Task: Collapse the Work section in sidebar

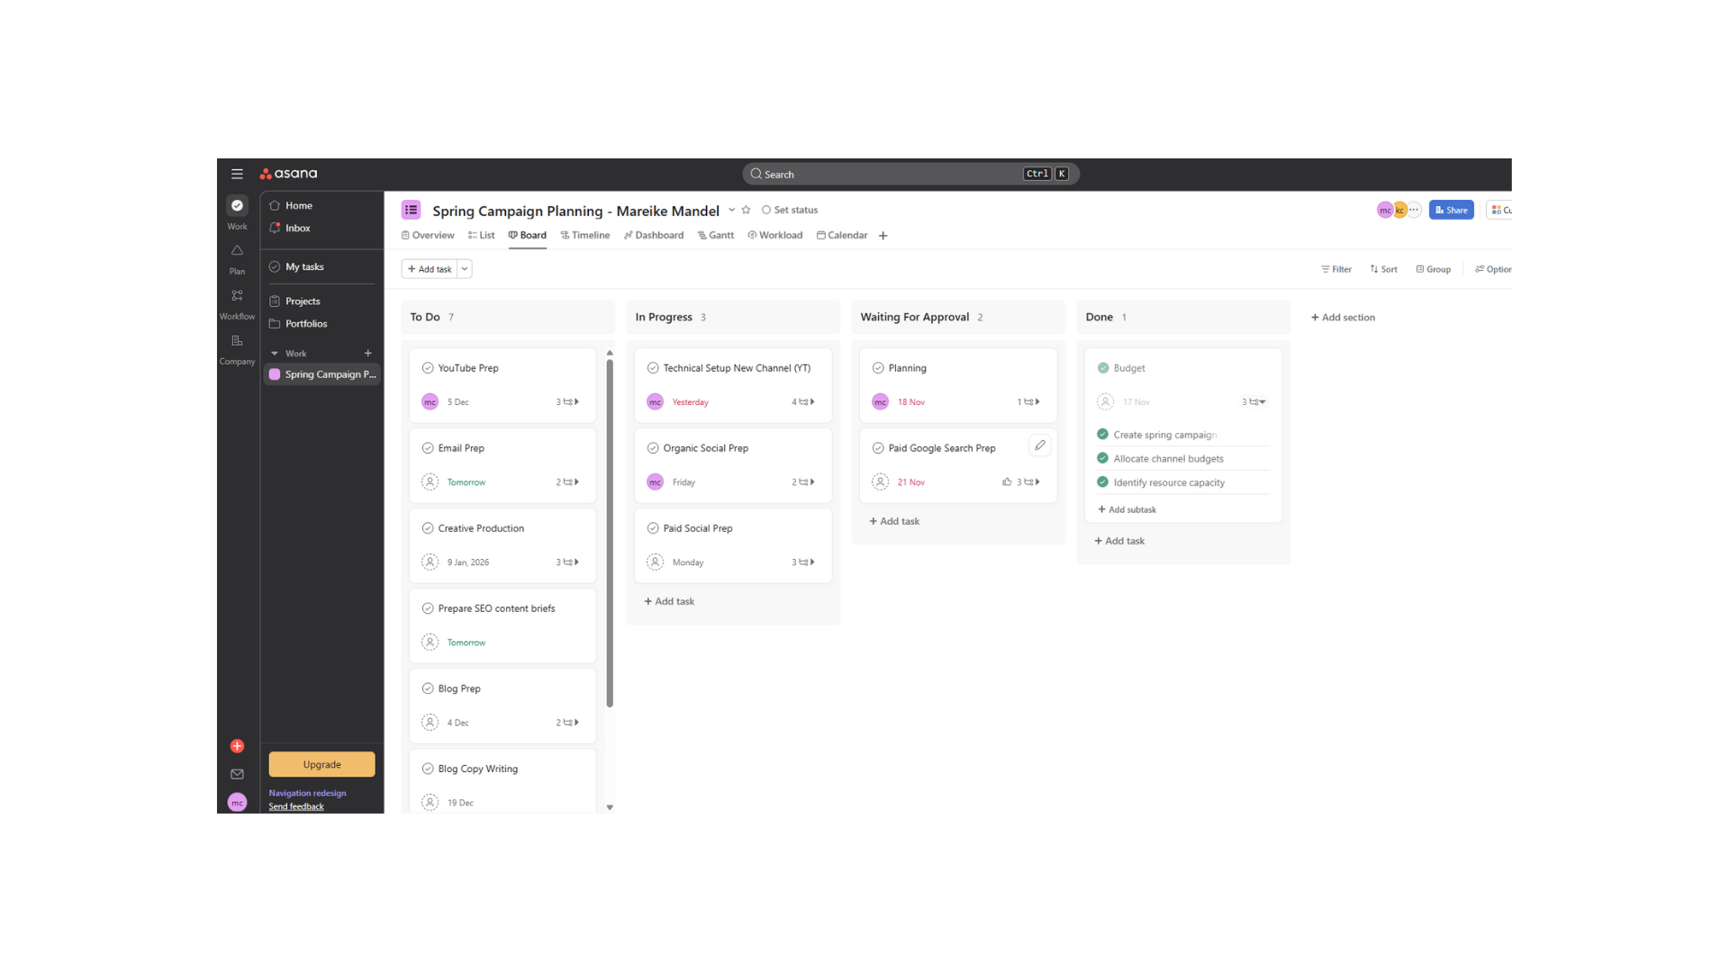Action: [275, 354]
